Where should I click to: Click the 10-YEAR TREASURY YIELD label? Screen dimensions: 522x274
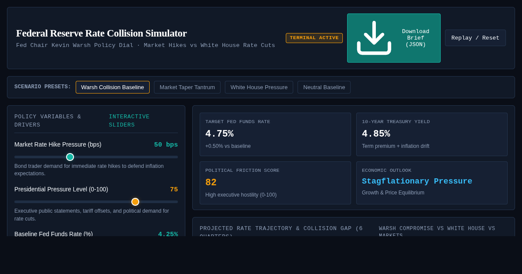pos(396,122)
